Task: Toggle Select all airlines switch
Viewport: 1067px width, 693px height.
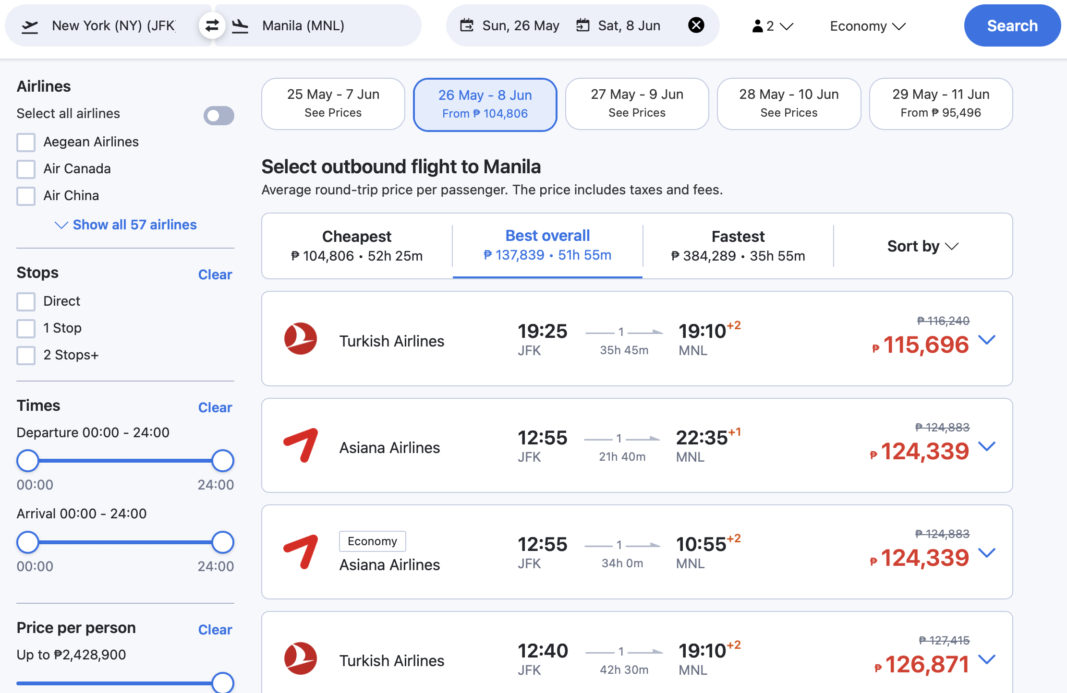Action: pos(218,115)
